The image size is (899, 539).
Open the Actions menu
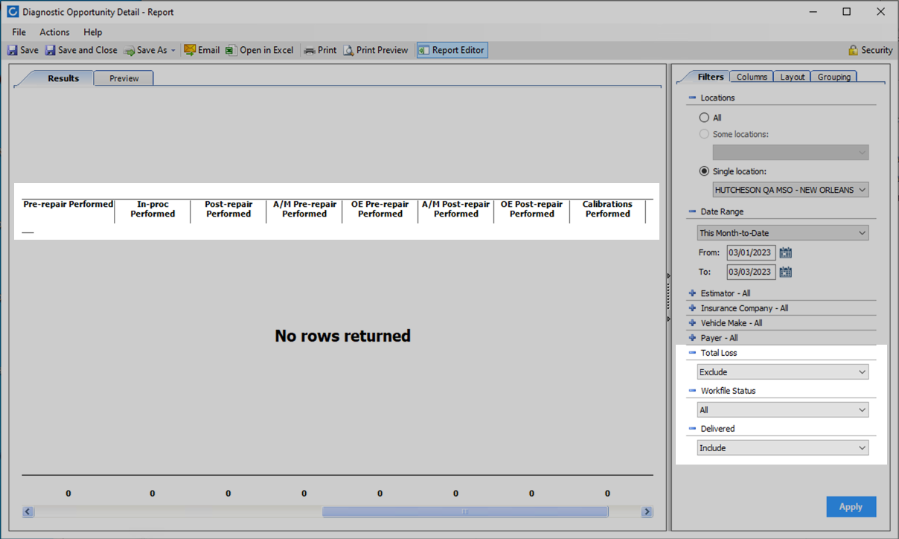click(54, 32)
